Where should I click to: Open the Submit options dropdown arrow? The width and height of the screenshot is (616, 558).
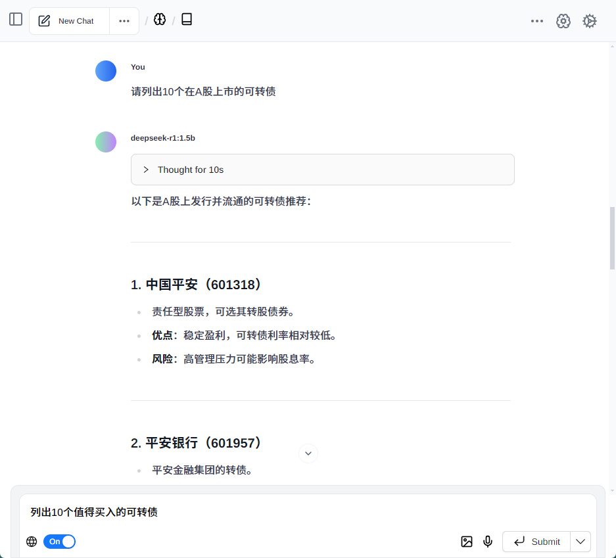click(x=580, y=542)
